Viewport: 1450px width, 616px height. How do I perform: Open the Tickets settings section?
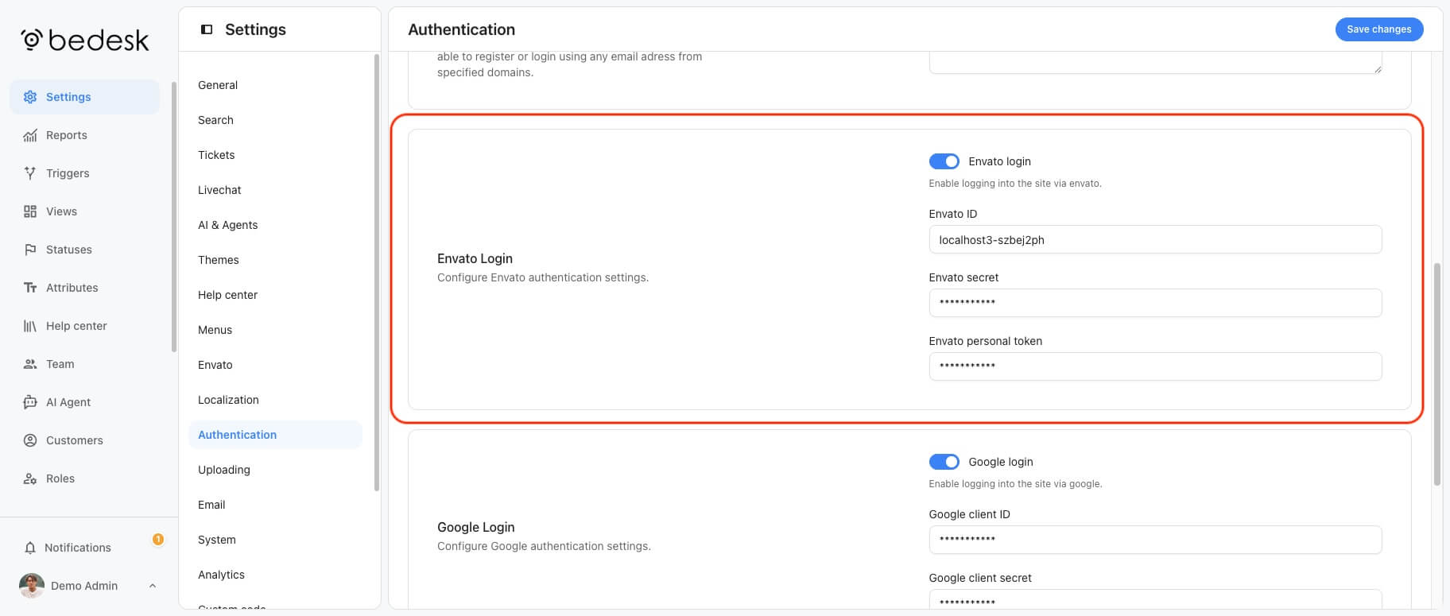275,155
